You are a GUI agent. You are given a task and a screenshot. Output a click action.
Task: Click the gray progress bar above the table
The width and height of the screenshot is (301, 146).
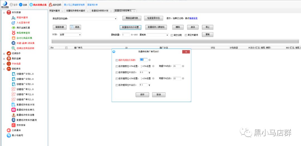(175, 41)
